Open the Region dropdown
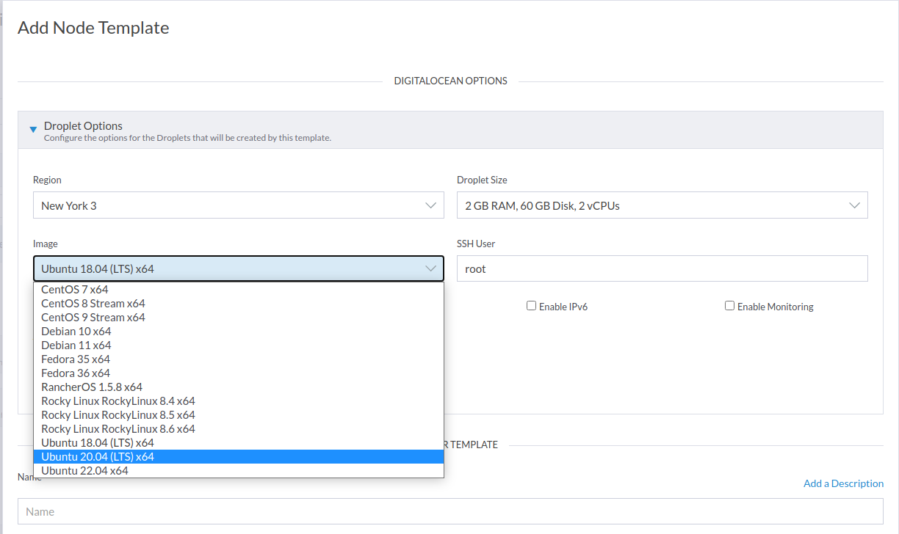 [239, 205]
